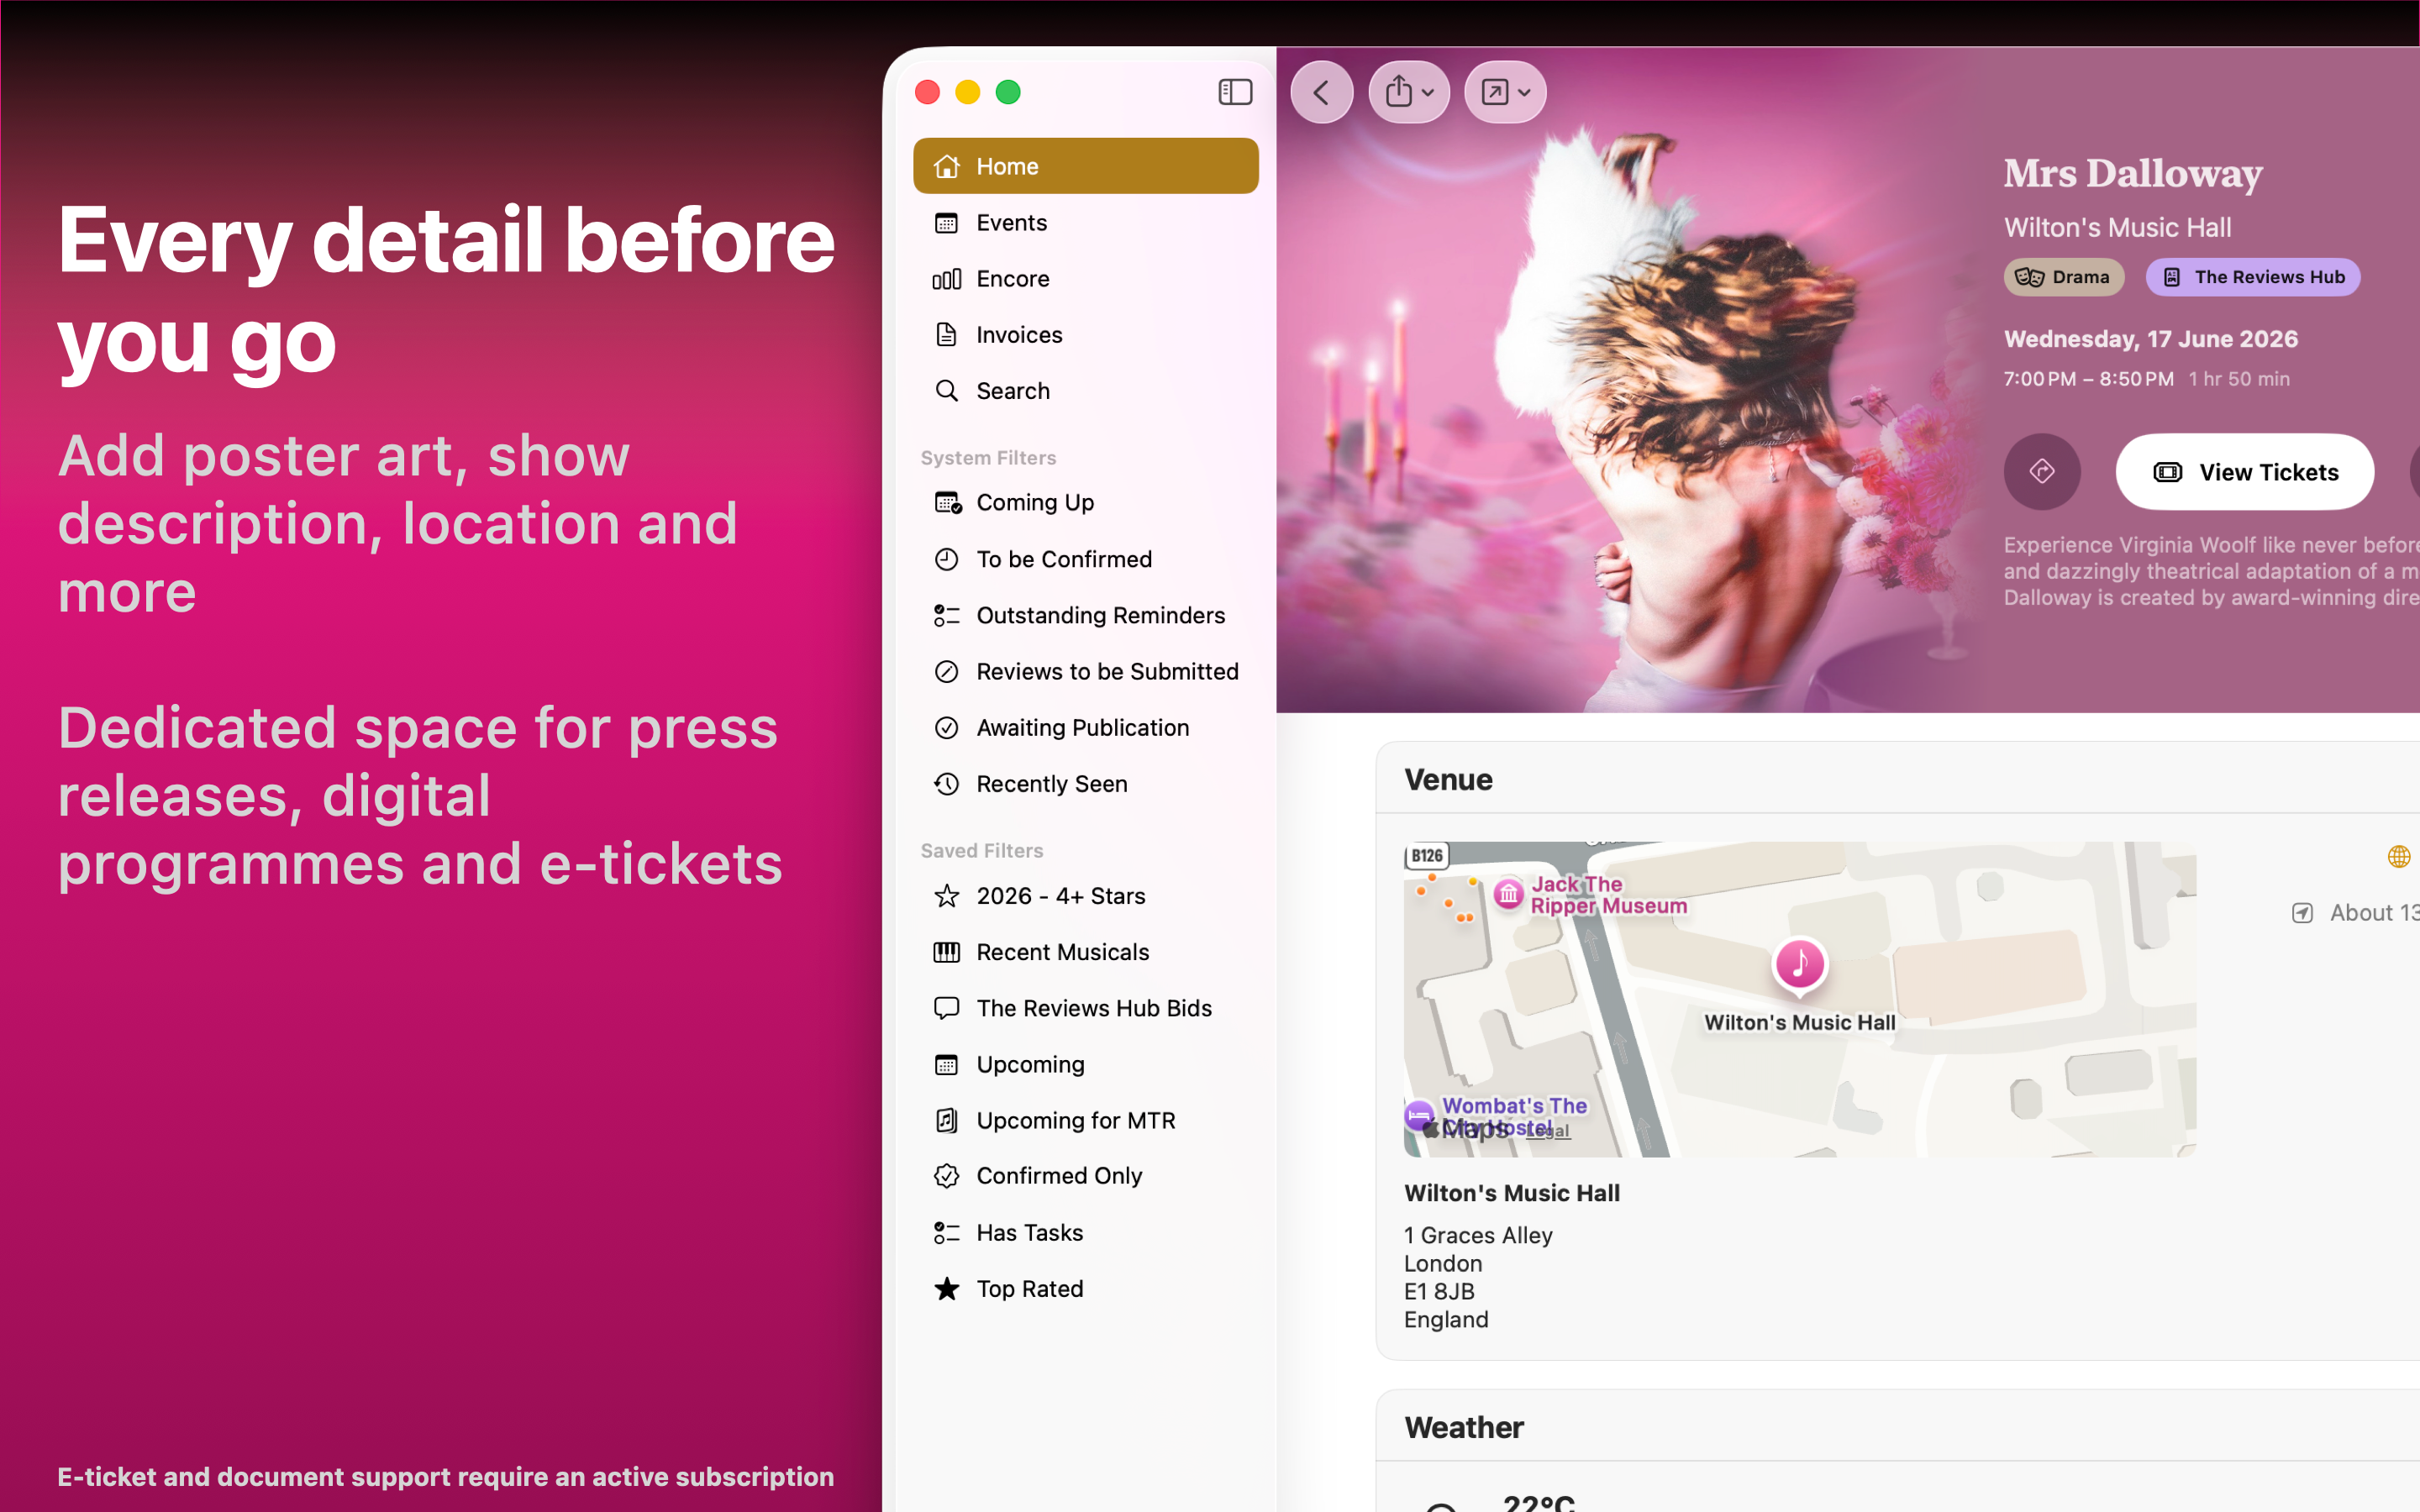The height and width of the screenshot is (1512, 2420).
Task: Click the Saved Filters section header
Action: pos(981,850)
